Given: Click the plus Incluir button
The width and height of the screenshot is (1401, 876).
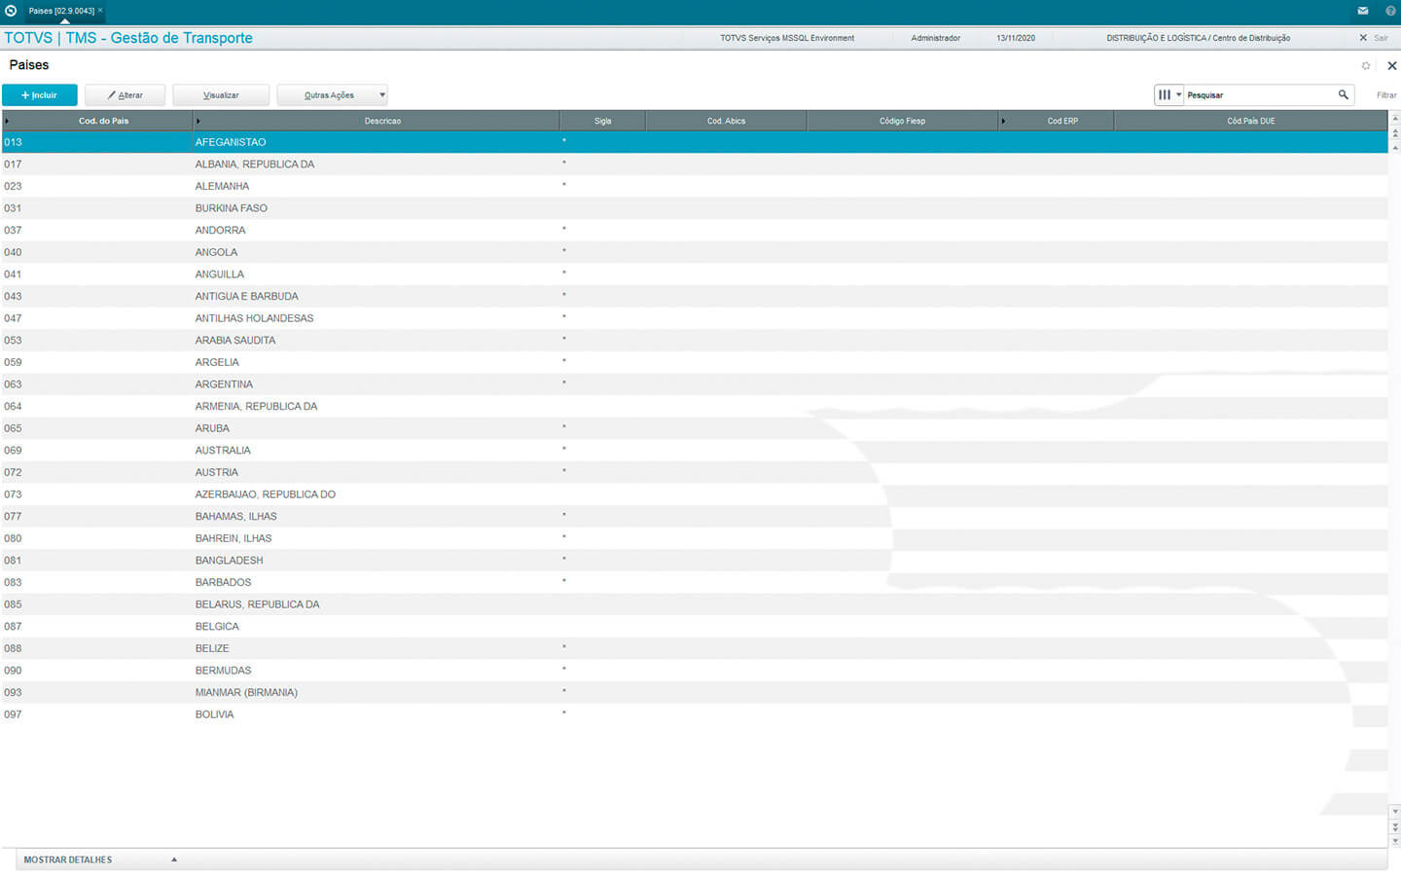Looking at the screenshot, I should tap(40, 95).
